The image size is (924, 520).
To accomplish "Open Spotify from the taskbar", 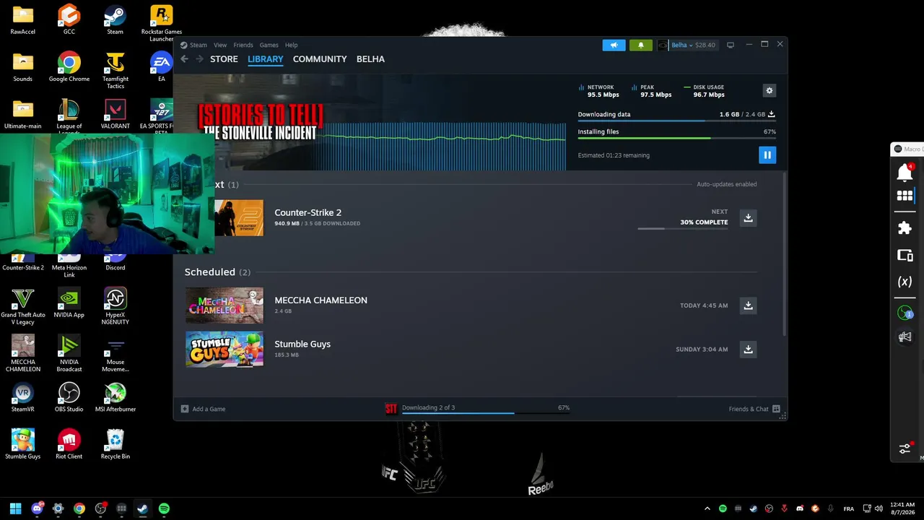I will [x=164, y=508].
